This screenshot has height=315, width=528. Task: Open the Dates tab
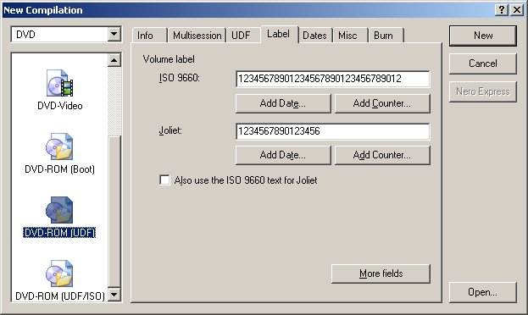tap(315, 36)
